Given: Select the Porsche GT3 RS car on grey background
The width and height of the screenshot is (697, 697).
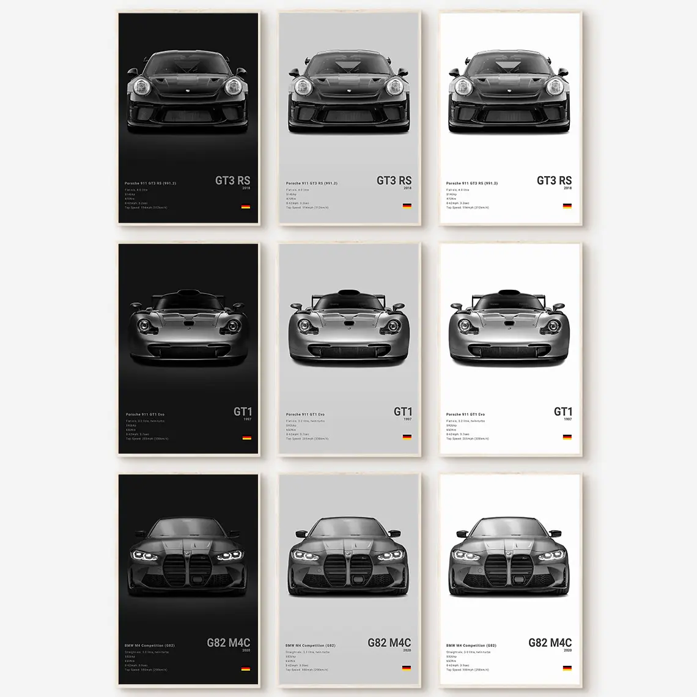Looking at the screenshot, I should click(348, 91).
